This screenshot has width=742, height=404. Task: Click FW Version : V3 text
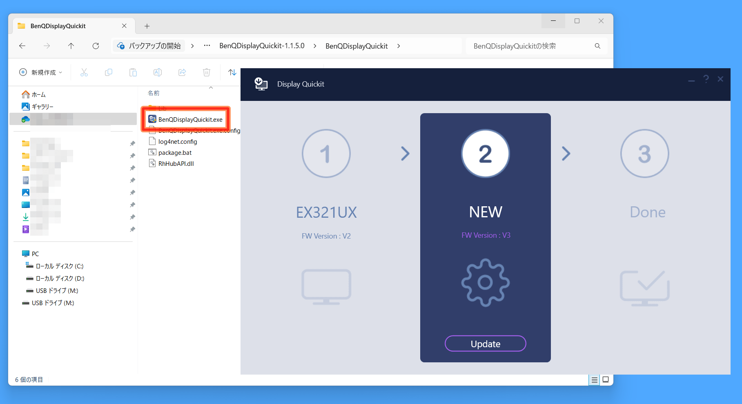(486, 235)
